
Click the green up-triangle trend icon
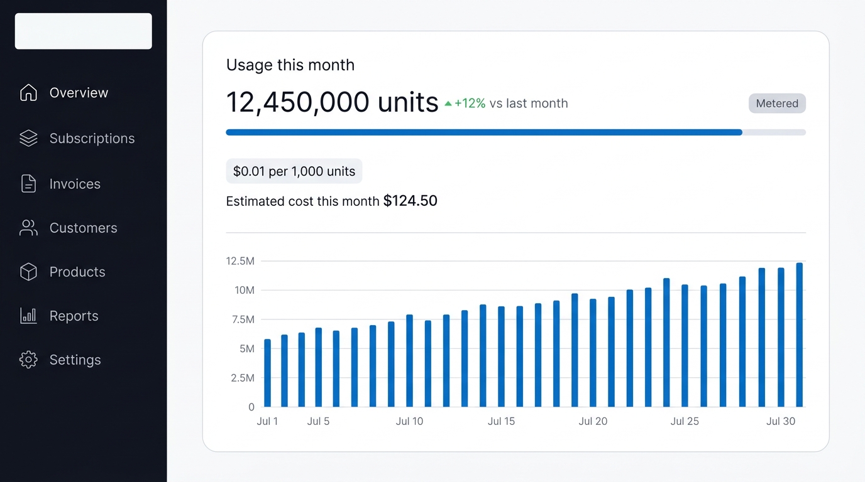[448, 104]
